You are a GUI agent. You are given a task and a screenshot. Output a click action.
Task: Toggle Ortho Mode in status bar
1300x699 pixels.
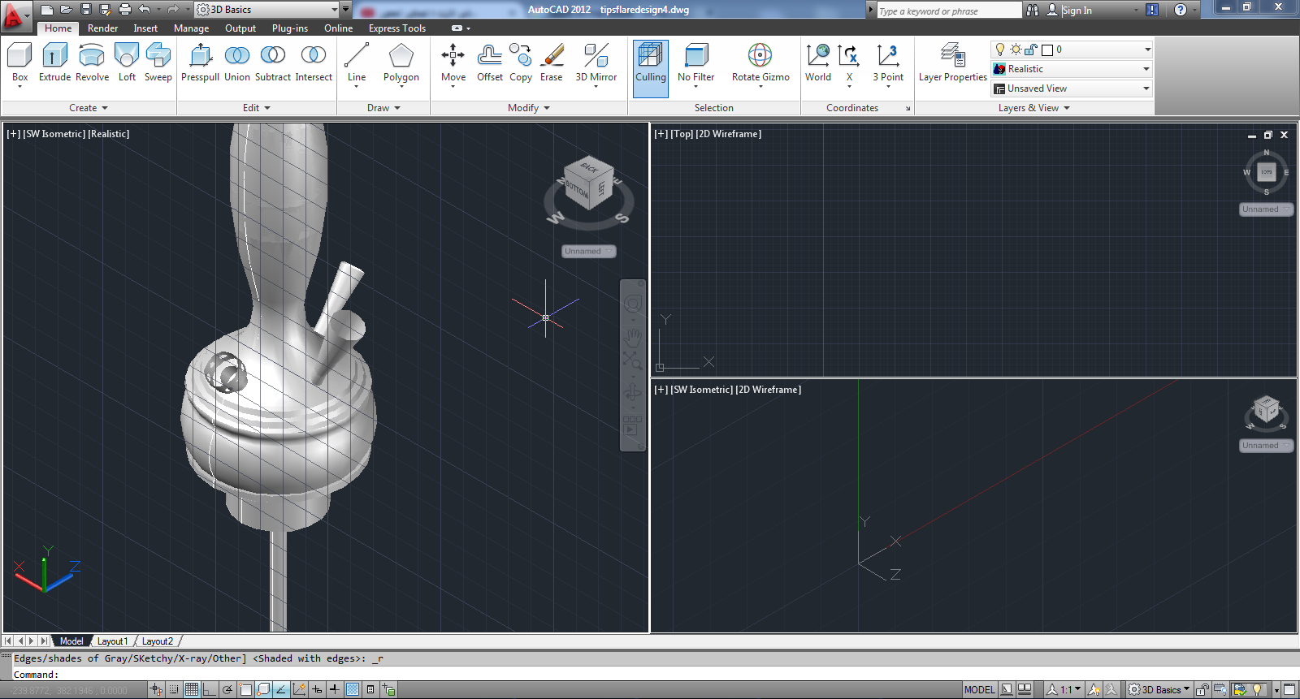tap(209, 689)
